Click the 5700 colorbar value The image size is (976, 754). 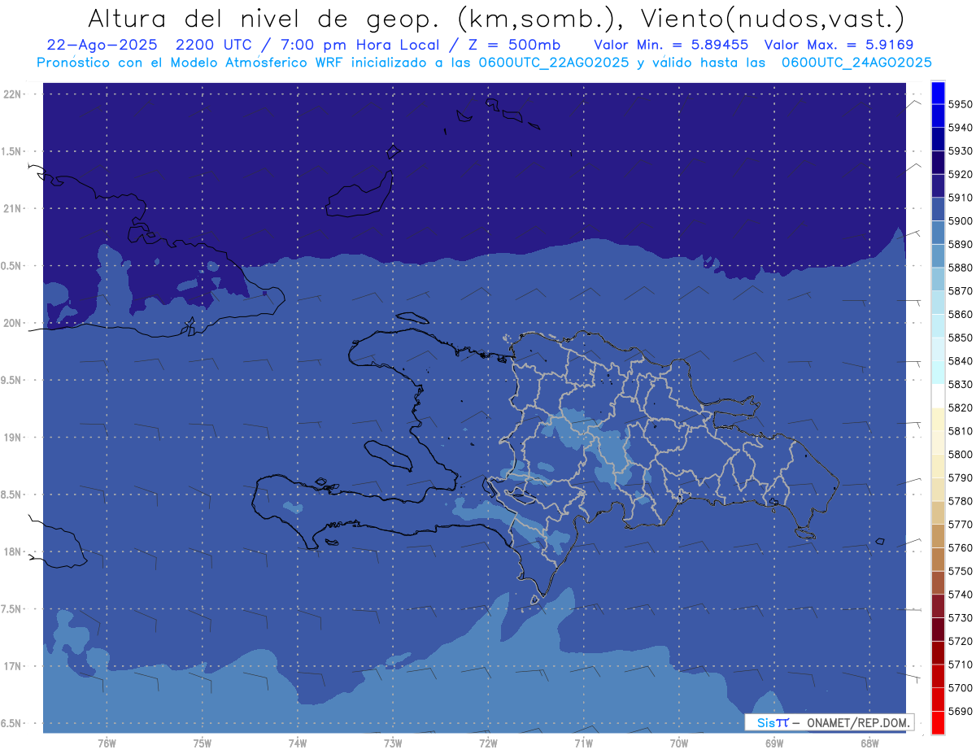[961, 688]
